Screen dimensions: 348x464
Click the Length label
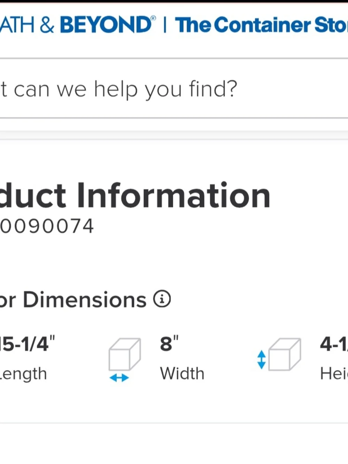[23, 374]
